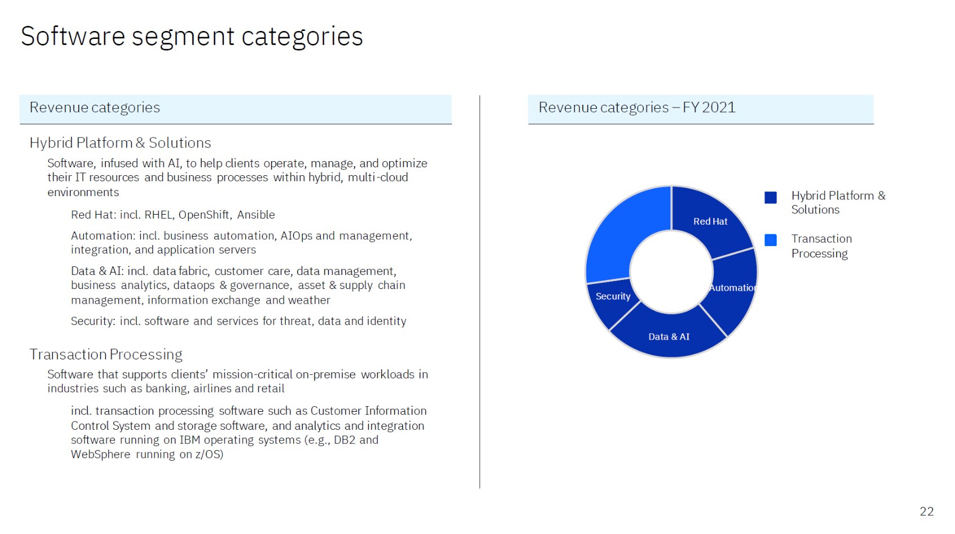This screenshot has height=534, width=955.
Task: Click the legend label 'Hybrid Platform & Solutions'
Action: click(x=838, y=203)
